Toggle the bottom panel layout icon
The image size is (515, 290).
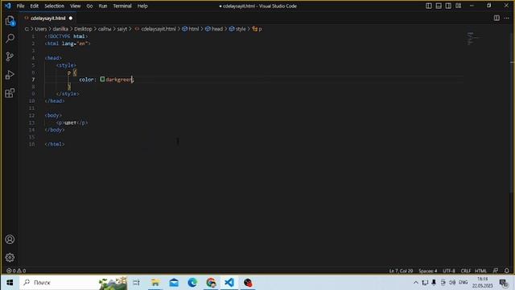[439, 6]
